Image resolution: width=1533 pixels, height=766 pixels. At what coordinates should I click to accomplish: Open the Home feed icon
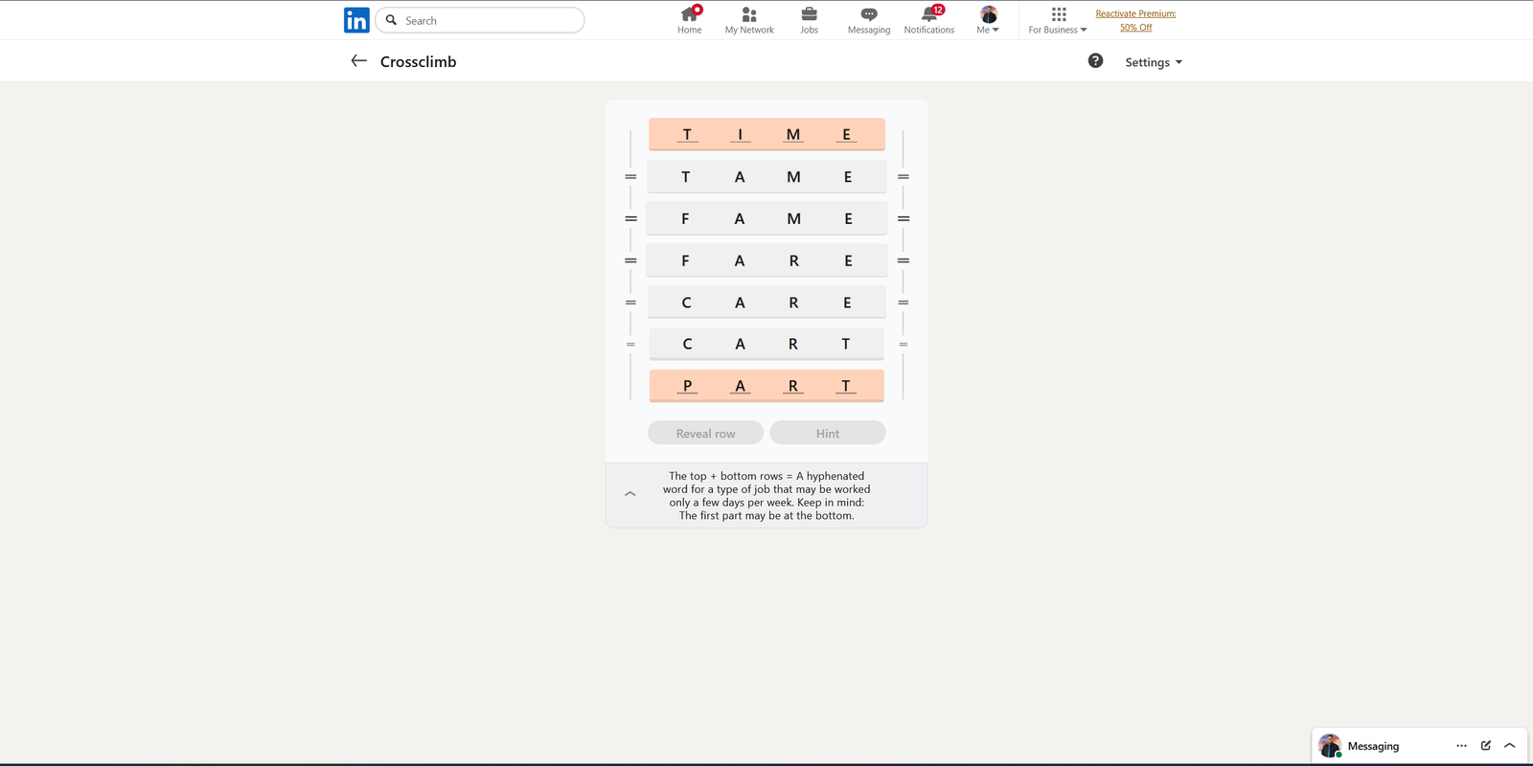(x=689, y=20)
